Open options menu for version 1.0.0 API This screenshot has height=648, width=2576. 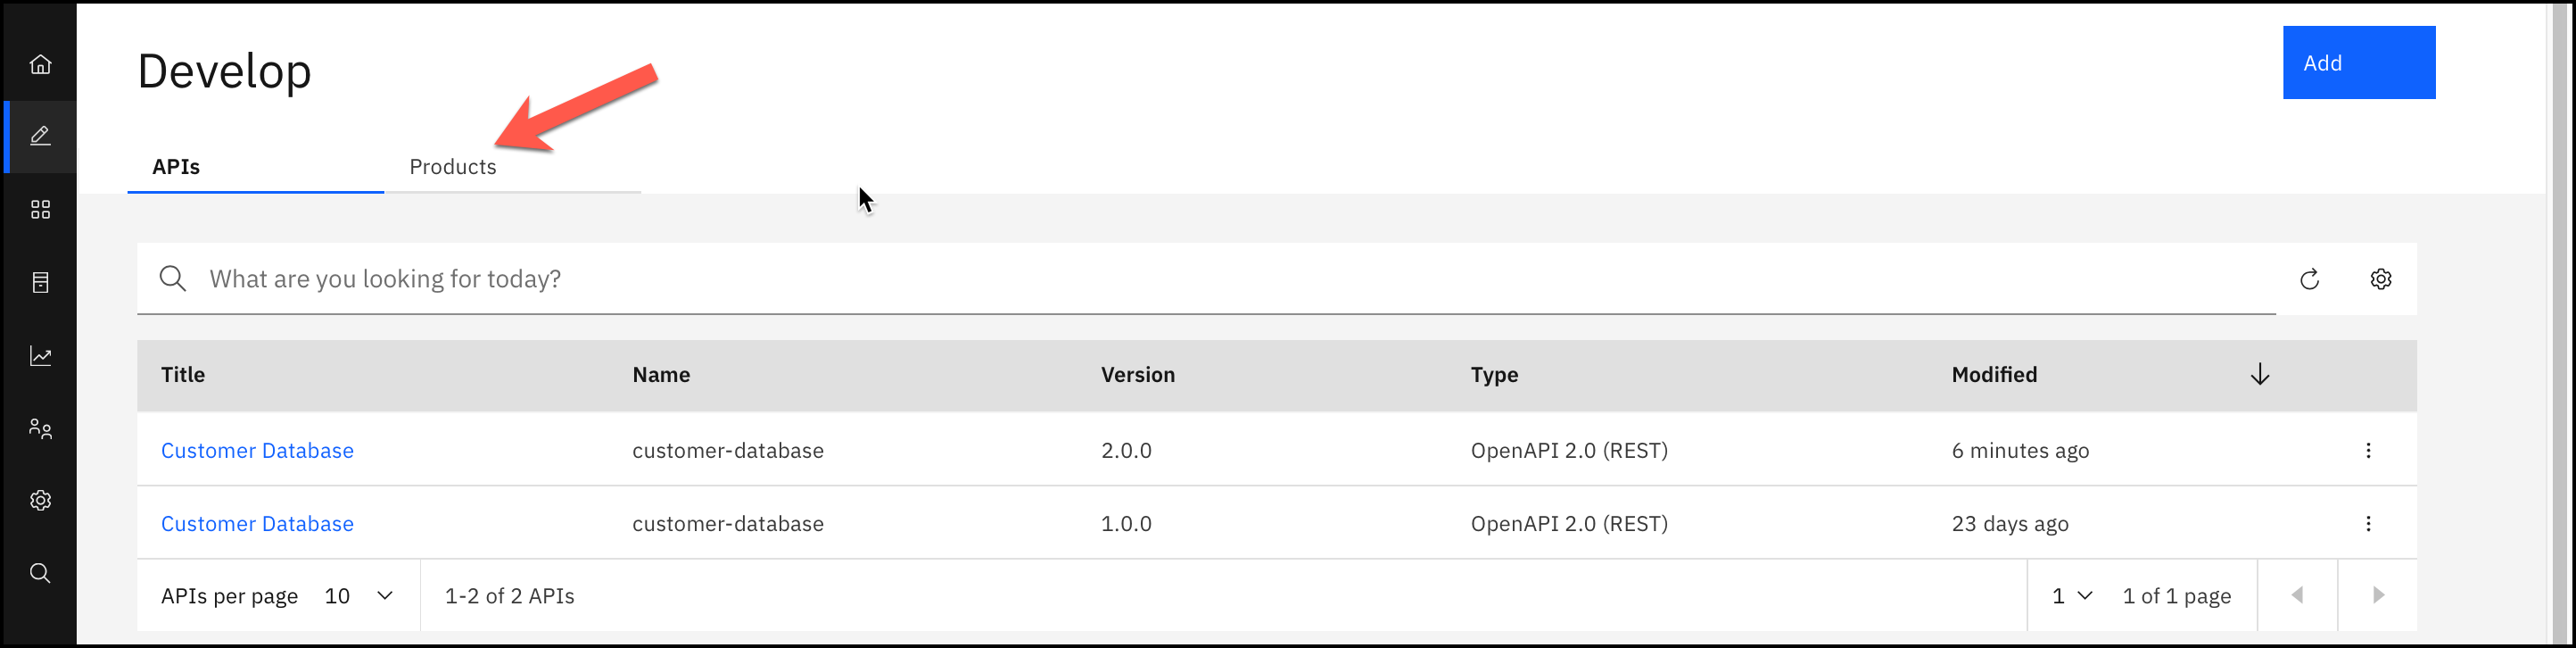click(x=2368, y=523)
